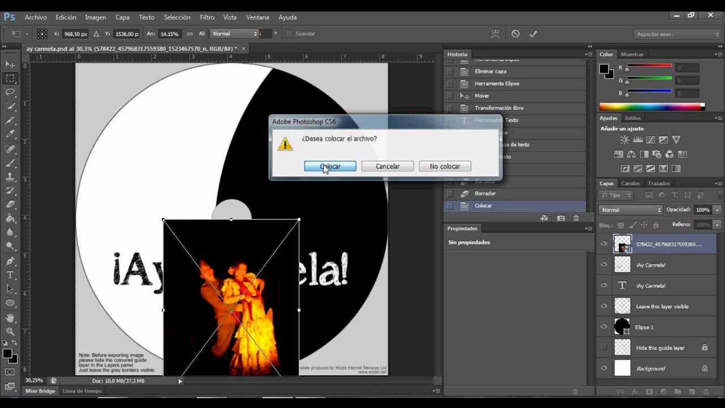The width and height of the screenshot is (725, 408).
Task: Add a Levels adjustment
Action: tap(637, 139)
